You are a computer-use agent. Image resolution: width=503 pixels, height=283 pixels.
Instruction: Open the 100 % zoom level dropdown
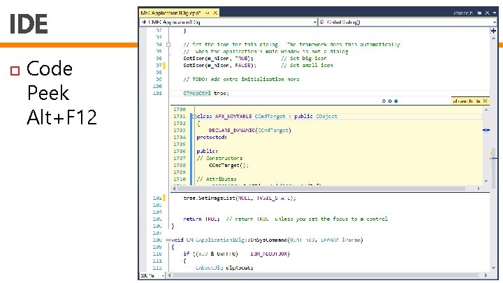point(152,275)
